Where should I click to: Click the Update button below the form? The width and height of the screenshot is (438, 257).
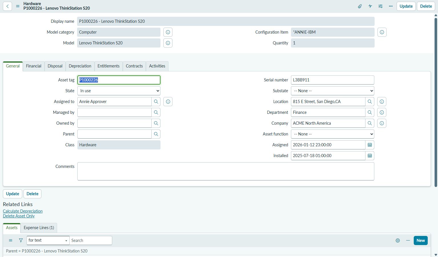(13, 194)
